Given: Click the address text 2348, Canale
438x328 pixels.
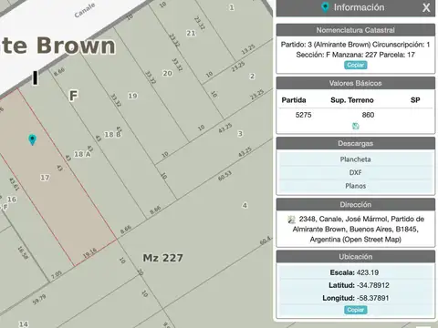Looking at the screenshot, I should 320,219.
